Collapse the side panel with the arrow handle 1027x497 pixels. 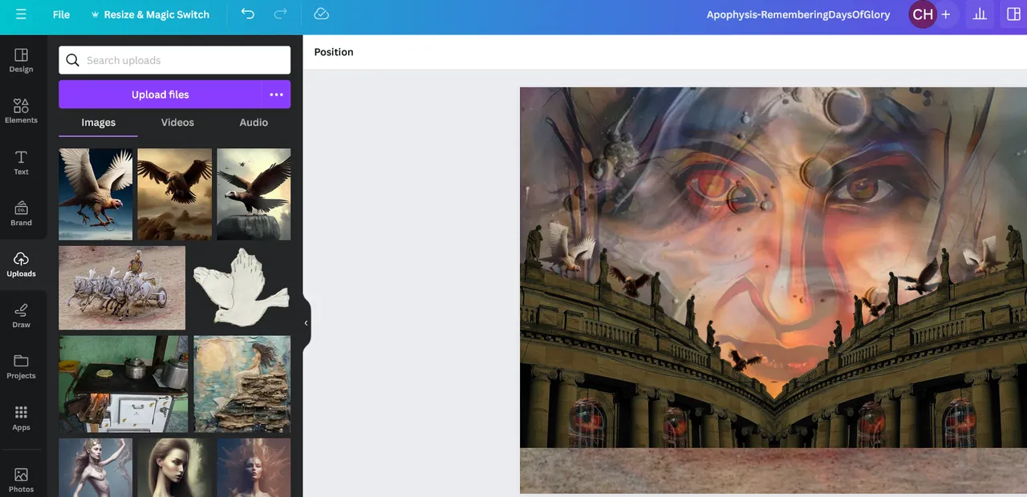point(306,322)
